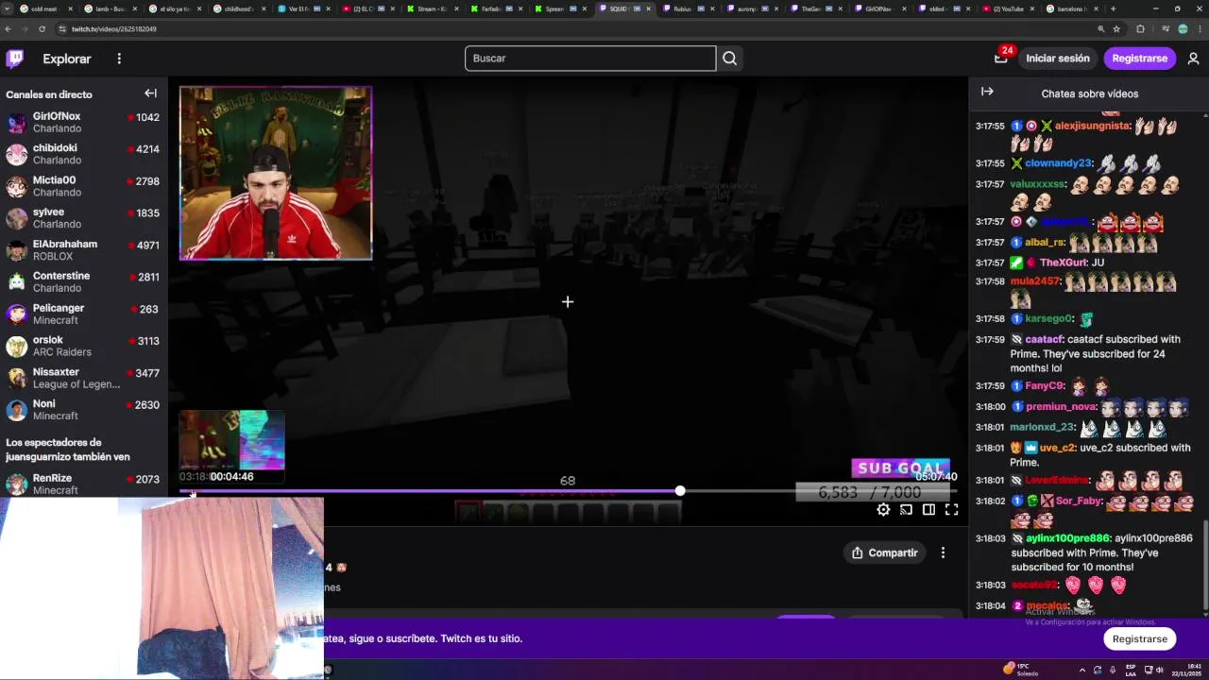Click the top Registrarse button
Viewport: 1209px width, 680px height.
[x=1139, y=59]
